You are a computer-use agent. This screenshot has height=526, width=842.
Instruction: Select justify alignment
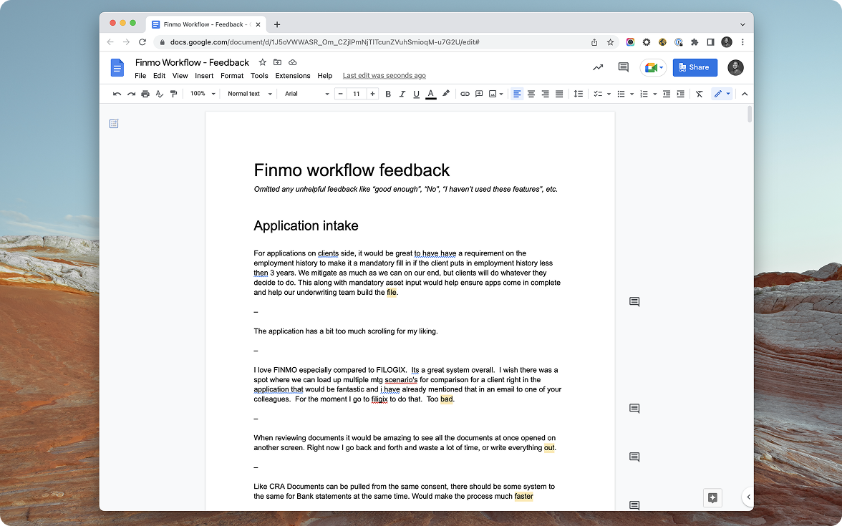pyautogui.click(x=559, y=94)
